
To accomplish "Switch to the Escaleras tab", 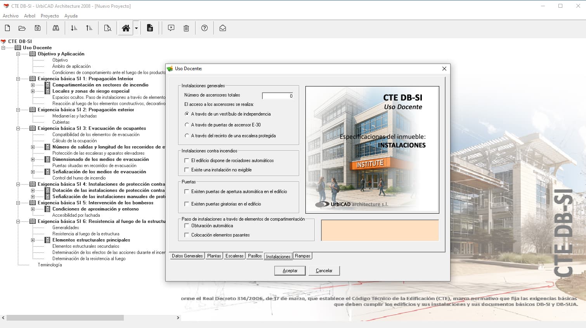I will (x=234, y=256).
